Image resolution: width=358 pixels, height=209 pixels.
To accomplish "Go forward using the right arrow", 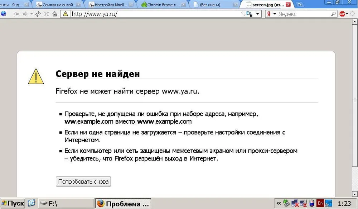I will click(x=25, y=14).
